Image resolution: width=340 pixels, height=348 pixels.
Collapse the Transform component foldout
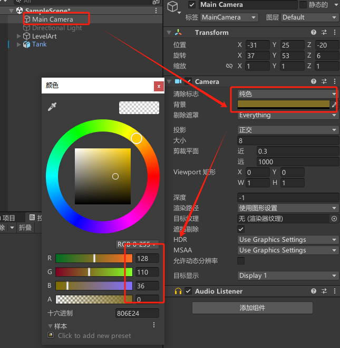click(169, 33)
